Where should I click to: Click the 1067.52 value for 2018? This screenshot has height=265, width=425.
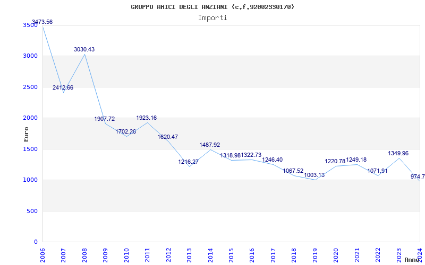(293, 171)
